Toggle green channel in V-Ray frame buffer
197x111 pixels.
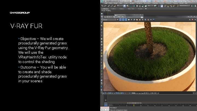click(123, 20)
